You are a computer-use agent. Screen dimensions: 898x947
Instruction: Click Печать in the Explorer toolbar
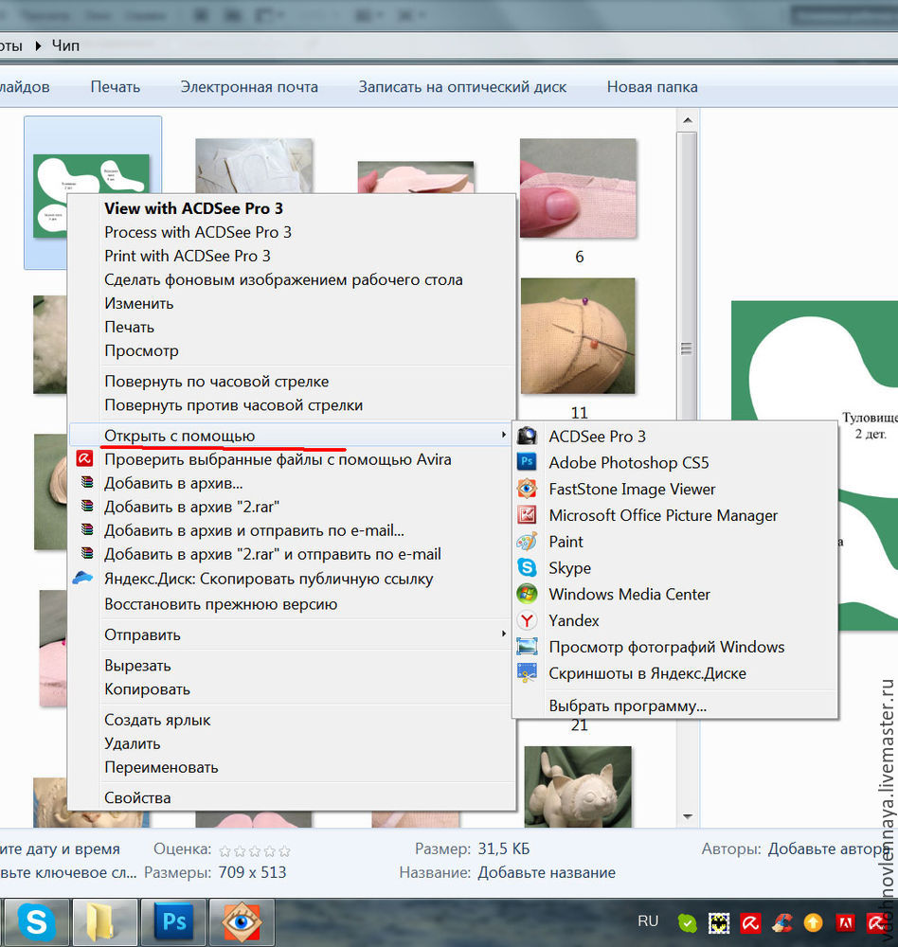tap(115, 87)
